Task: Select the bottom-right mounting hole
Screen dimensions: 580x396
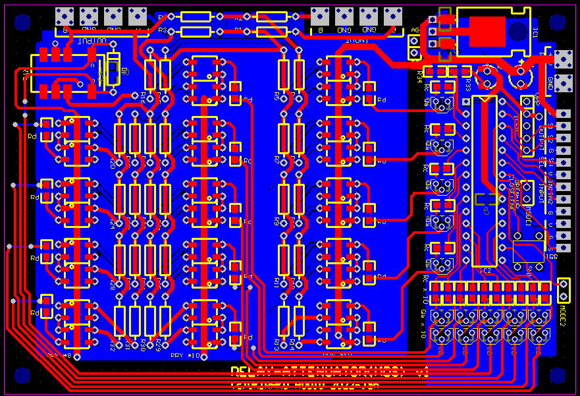Action: [558, 375]
